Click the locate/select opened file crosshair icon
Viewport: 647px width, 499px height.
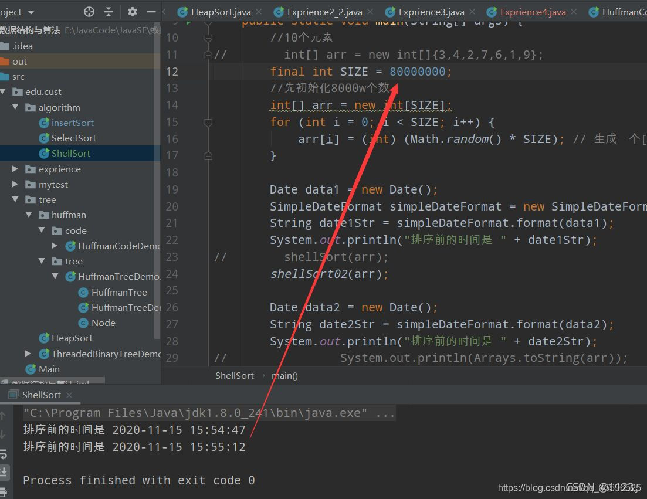(89, 12)
